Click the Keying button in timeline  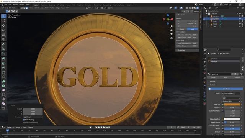18,127
